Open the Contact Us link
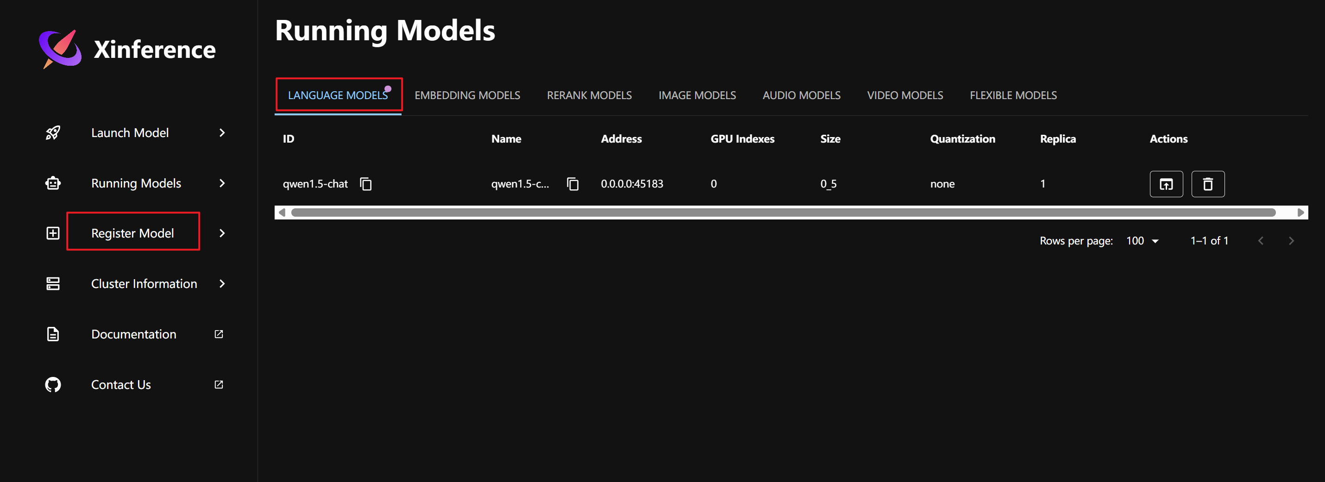The width and height of the screenshot is (1325, 482). [121, 384]
